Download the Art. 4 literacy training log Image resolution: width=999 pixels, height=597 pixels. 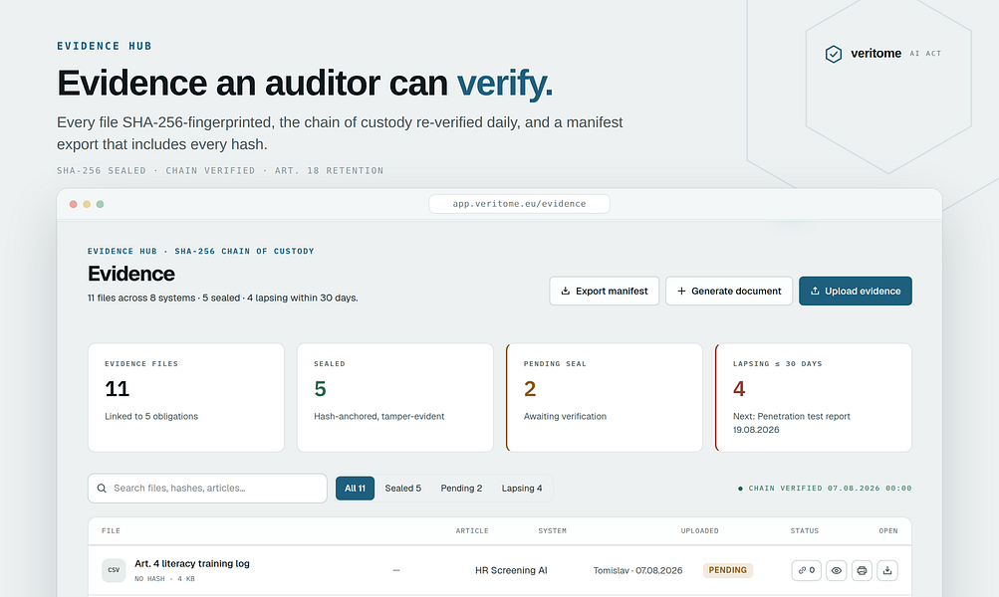click(x=887, y=570)
